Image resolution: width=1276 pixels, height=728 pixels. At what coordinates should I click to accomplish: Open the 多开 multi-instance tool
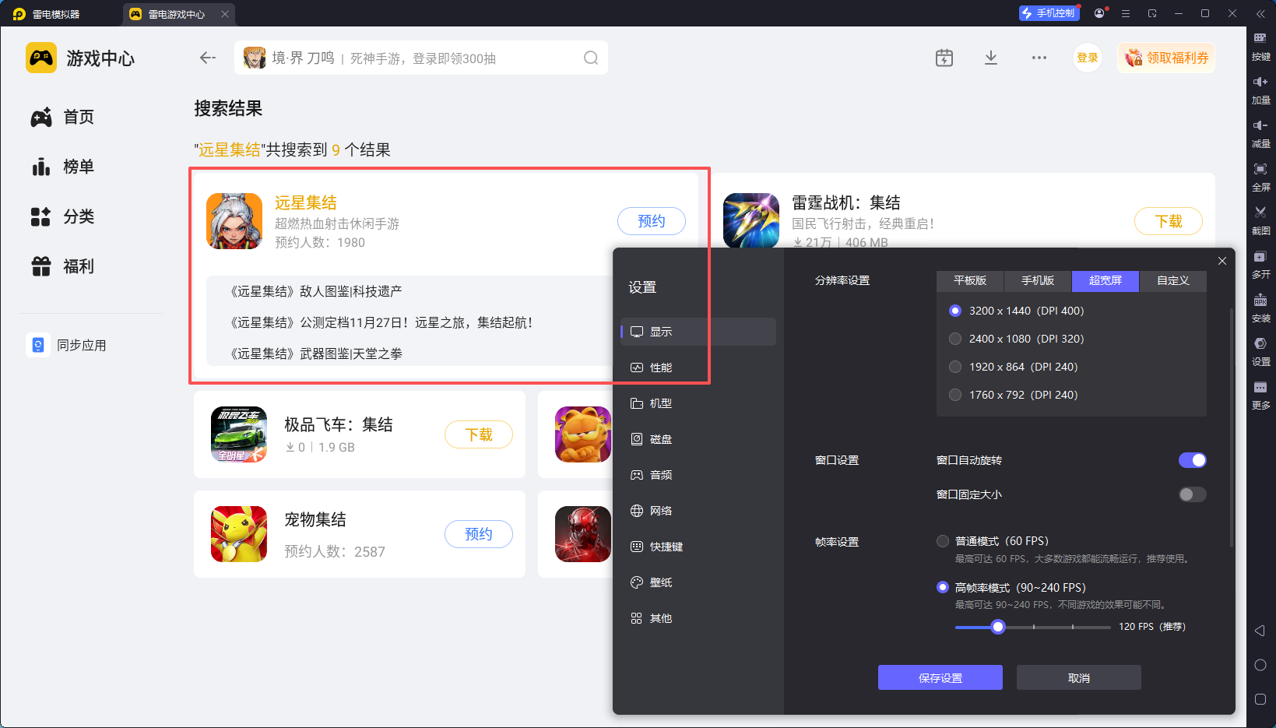point(1260,263)
